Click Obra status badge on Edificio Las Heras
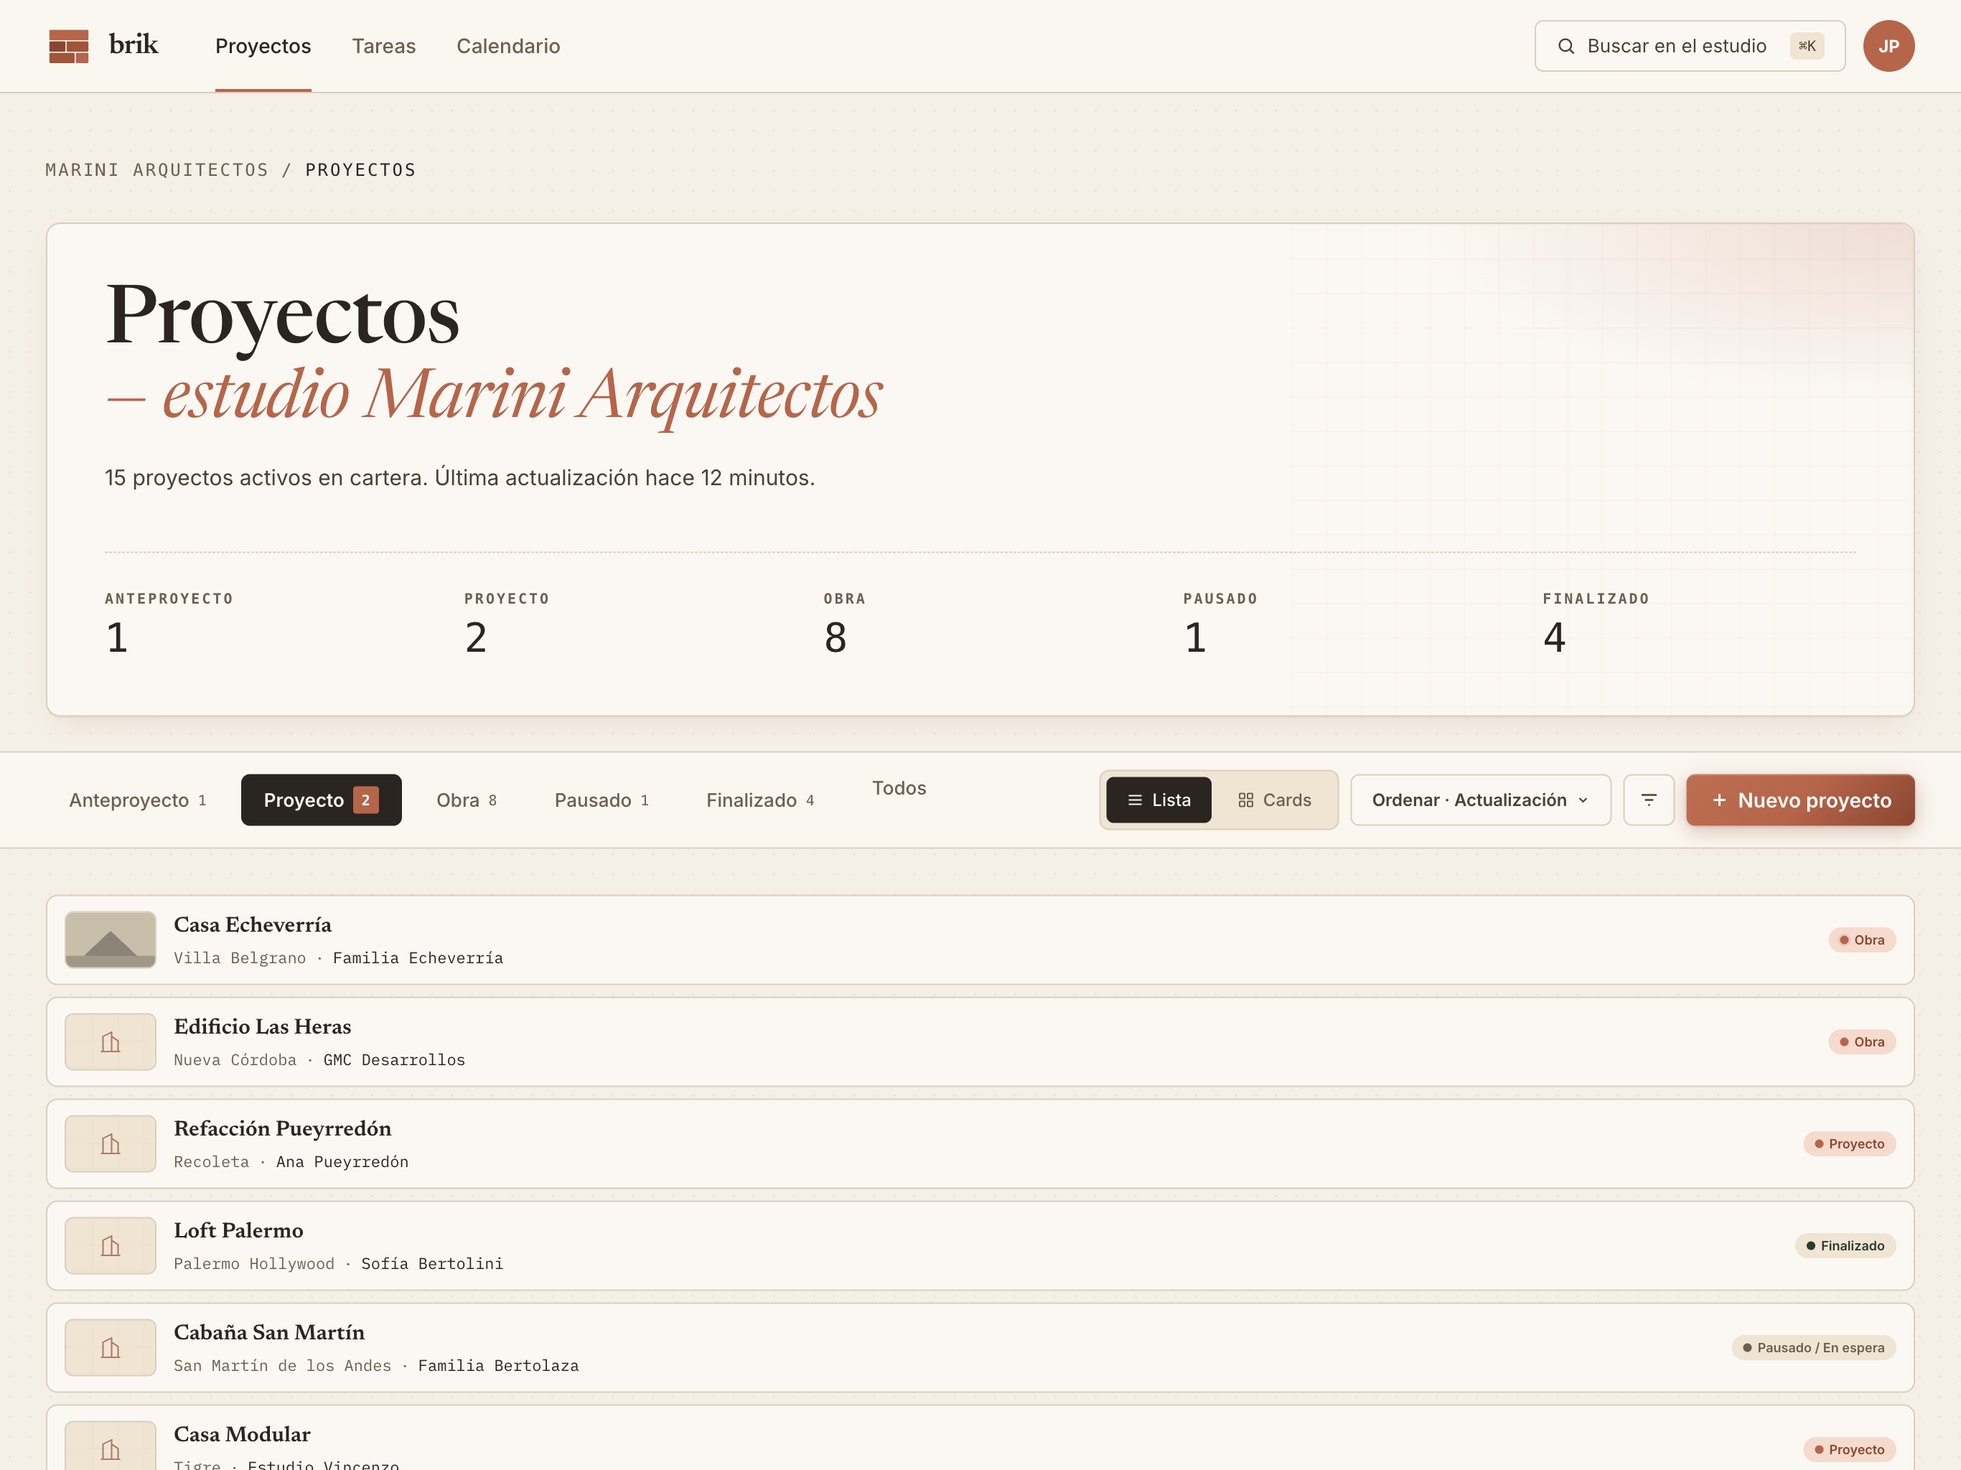The width and height of the screenshot is (1961, 1470). point(1862,1041)
